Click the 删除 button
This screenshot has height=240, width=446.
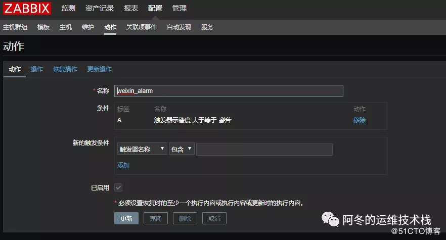[185, 218]
